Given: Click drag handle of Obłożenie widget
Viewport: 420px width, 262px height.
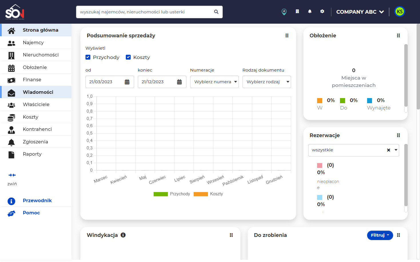Looking at the screenshot, I should [399, 36].
